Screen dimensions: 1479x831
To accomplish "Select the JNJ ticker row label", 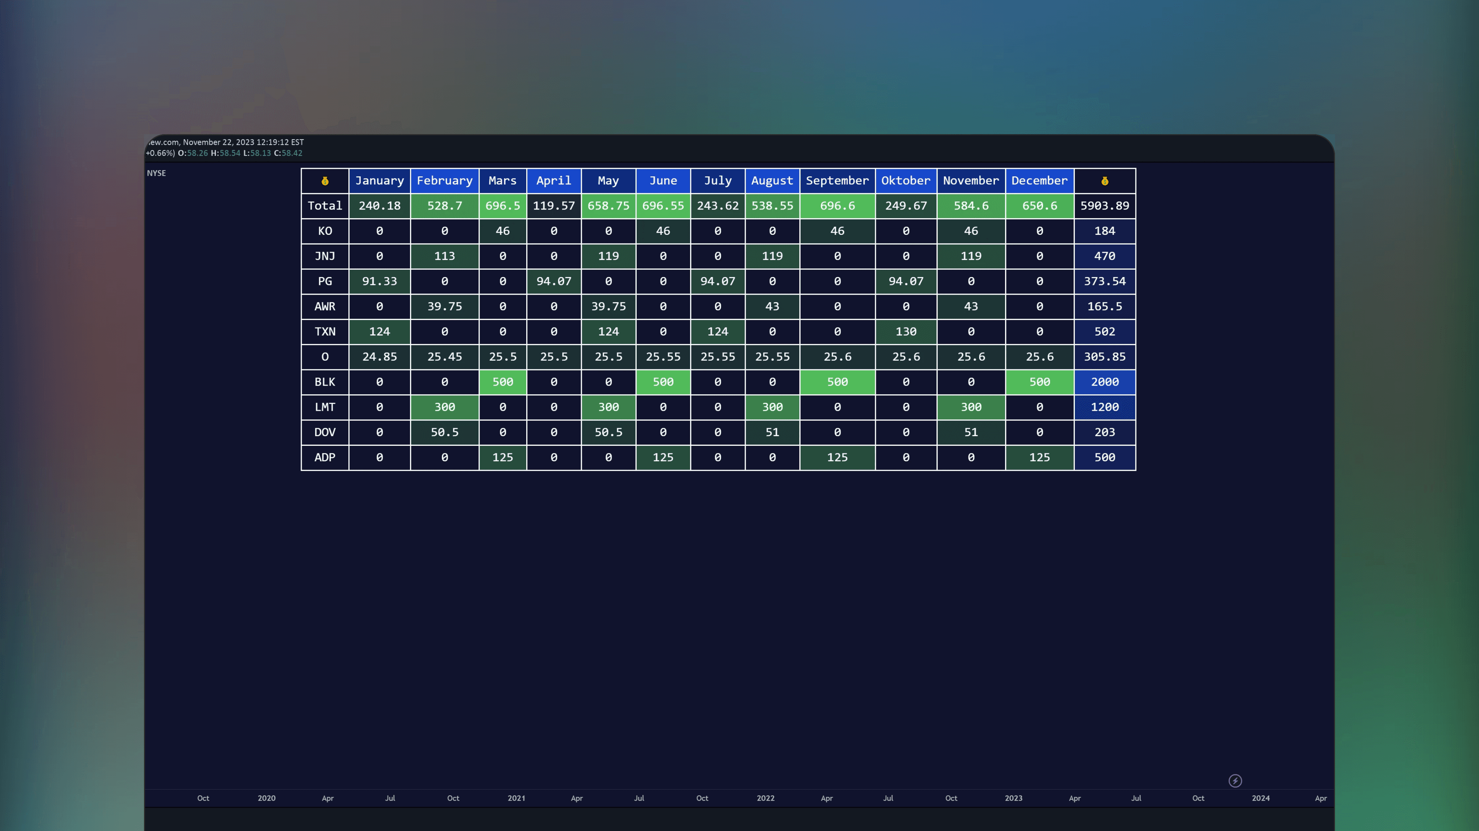I will click(x=325, y=256).
